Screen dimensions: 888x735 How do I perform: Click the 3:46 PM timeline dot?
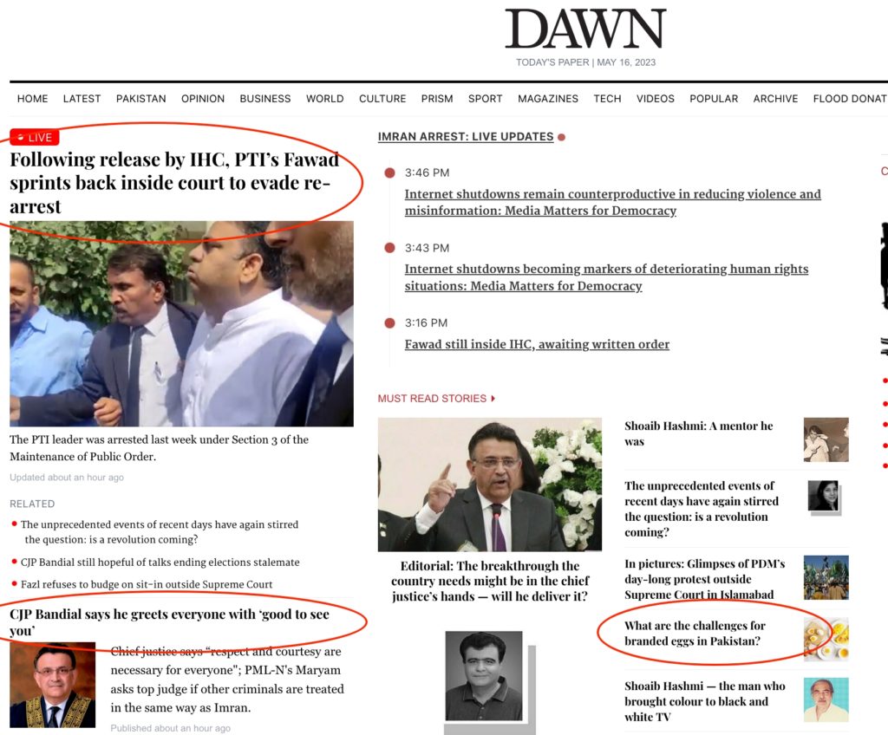tap(389, 172)
